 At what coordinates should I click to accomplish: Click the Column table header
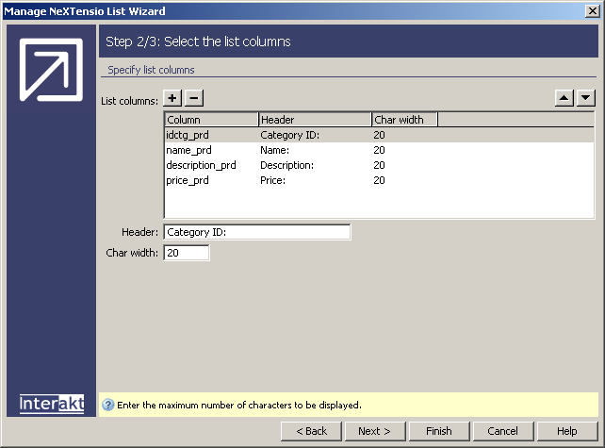[211, 120]
